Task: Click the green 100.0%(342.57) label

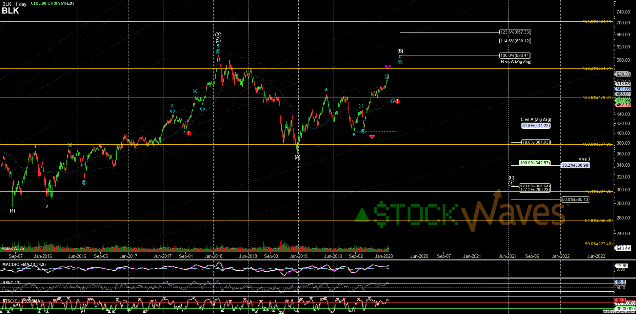Action: tap(535, 163)
